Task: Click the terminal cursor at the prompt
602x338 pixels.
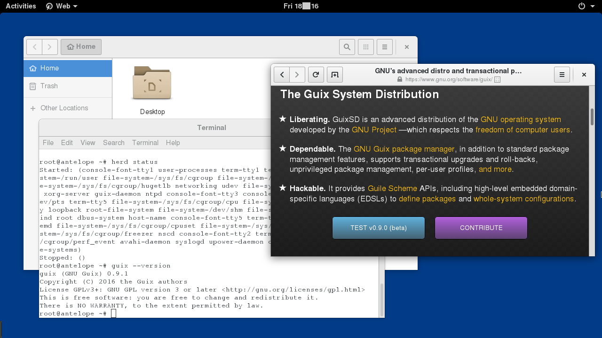Action: (x=113, y=314)
